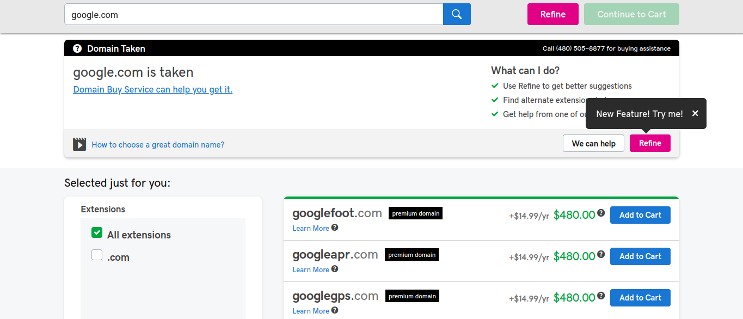
Task: Click 'Selected just for you:' heading
Action: pyautogui.click(x=117, y=183)
